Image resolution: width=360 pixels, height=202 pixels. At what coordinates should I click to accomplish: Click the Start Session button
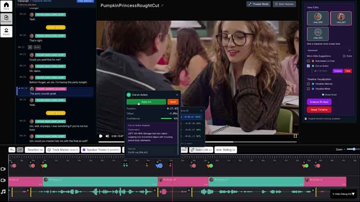[x=284, y=4]
